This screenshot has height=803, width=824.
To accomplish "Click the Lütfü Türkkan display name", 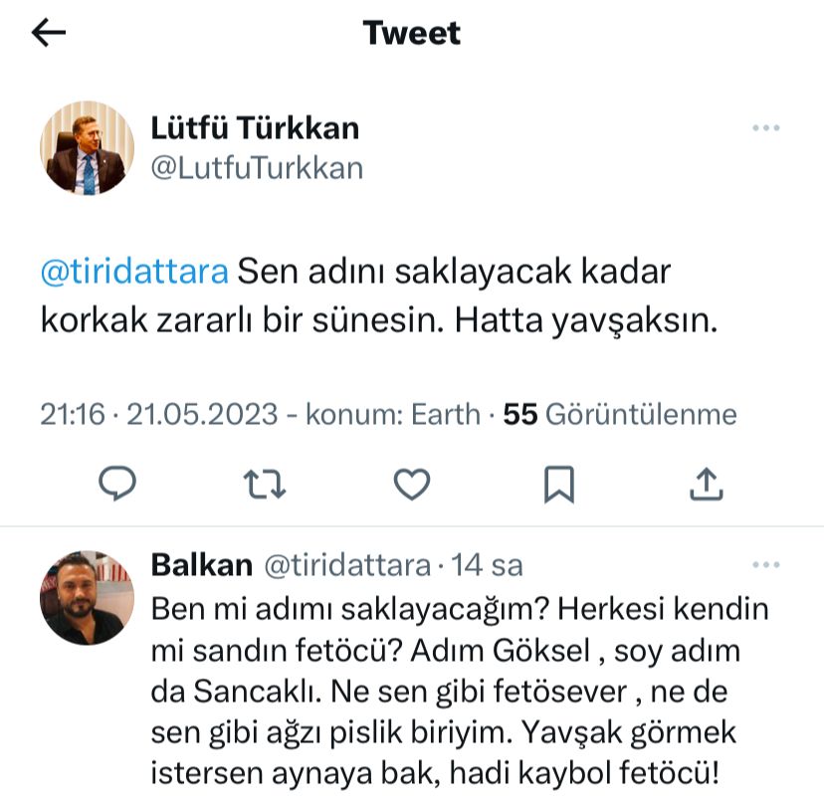I will (x=255, y=127).
